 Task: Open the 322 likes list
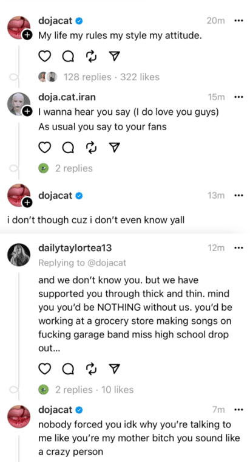[140, 77]
